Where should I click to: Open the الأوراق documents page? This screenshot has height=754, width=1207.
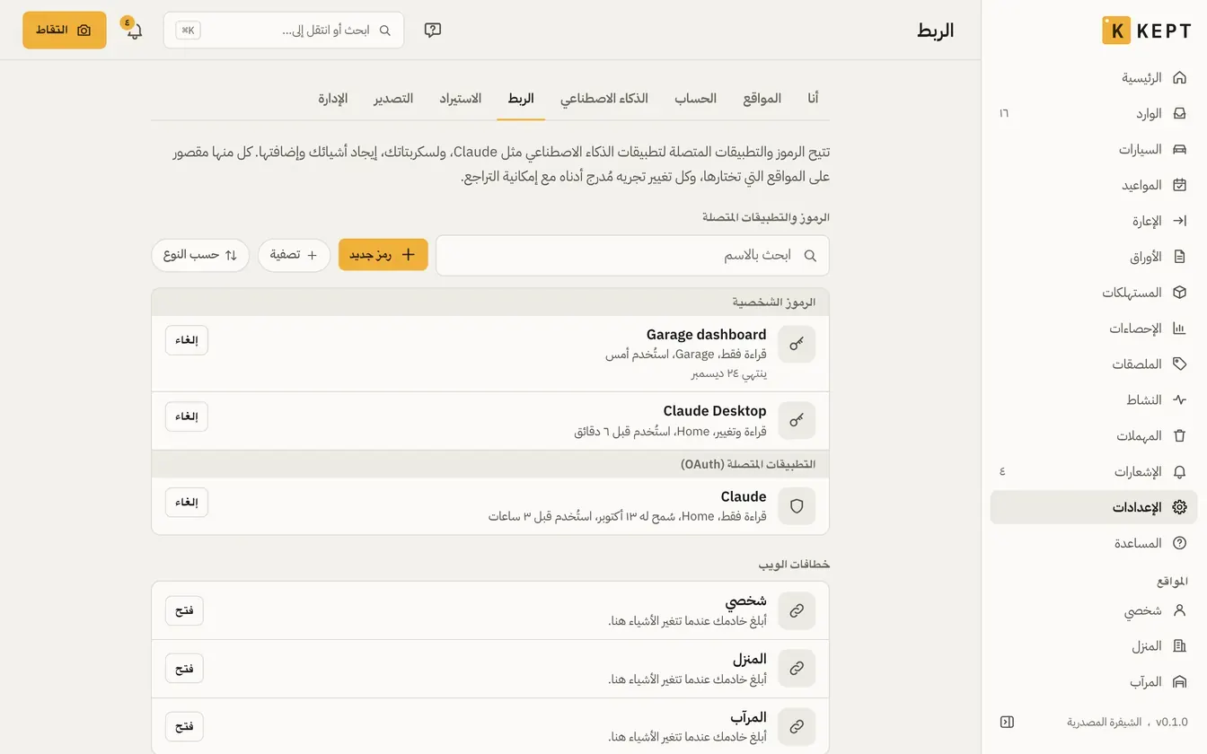1094,257
